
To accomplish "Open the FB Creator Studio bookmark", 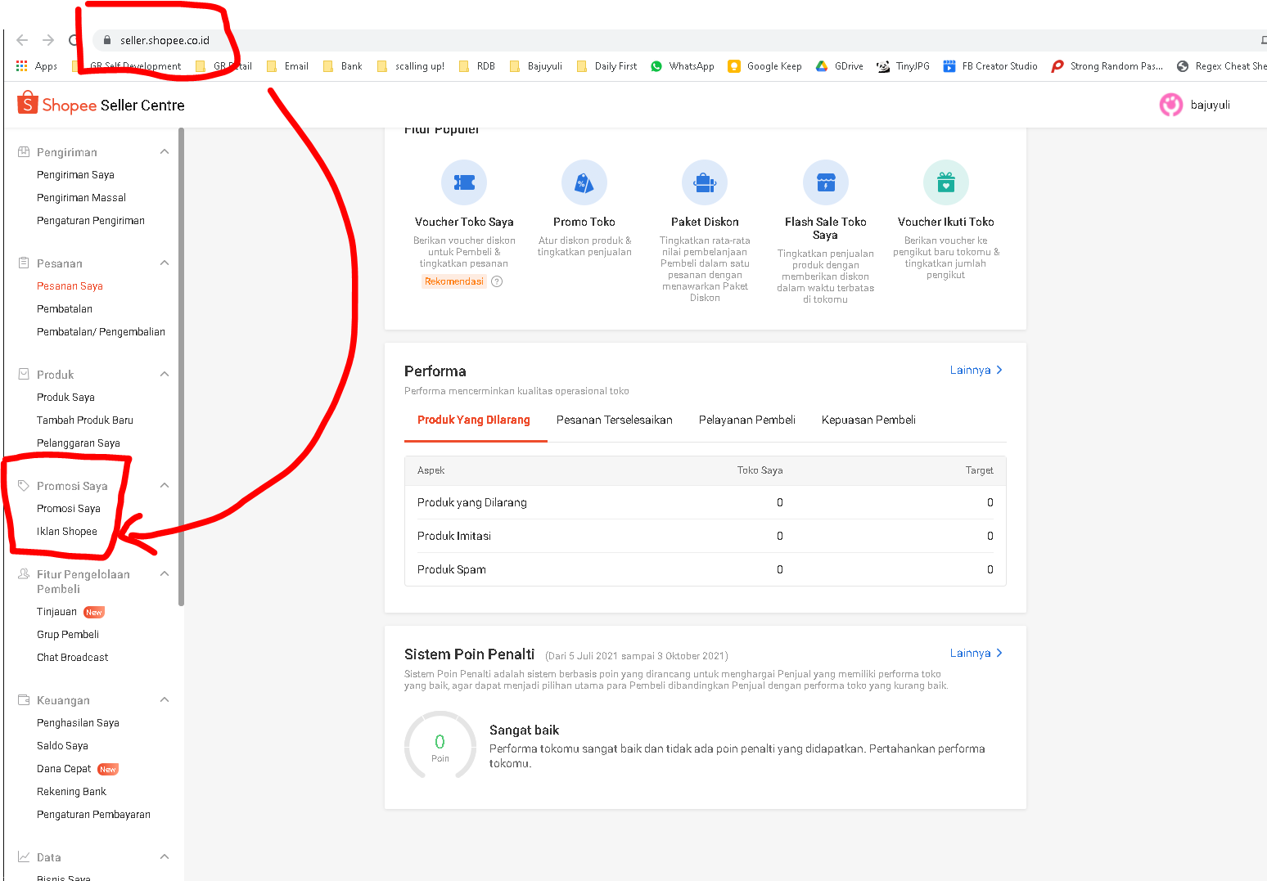I will click(x=990, y=66).
